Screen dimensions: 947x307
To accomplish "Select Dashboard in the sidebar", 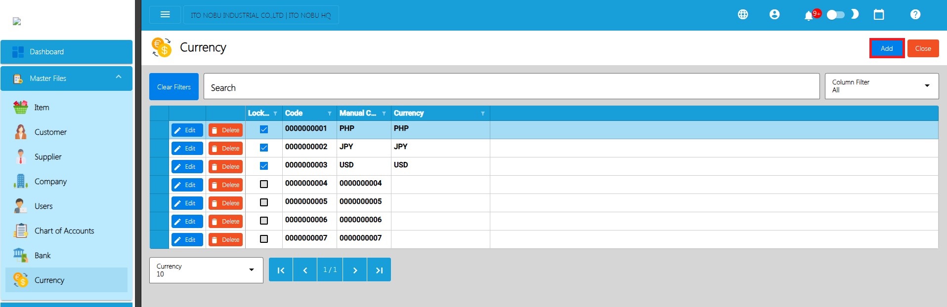I will (x=66, y=52).
